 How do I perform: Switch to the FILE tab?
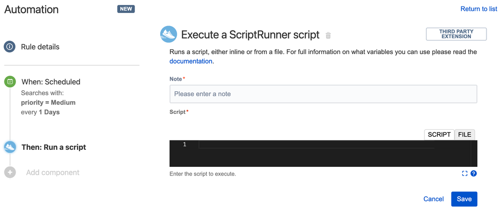click(x=464, y=134)
